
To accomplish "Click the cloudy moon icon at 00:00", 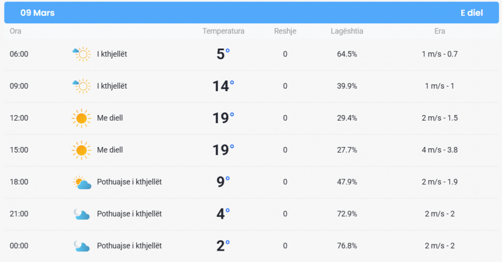I will [81, 246].
